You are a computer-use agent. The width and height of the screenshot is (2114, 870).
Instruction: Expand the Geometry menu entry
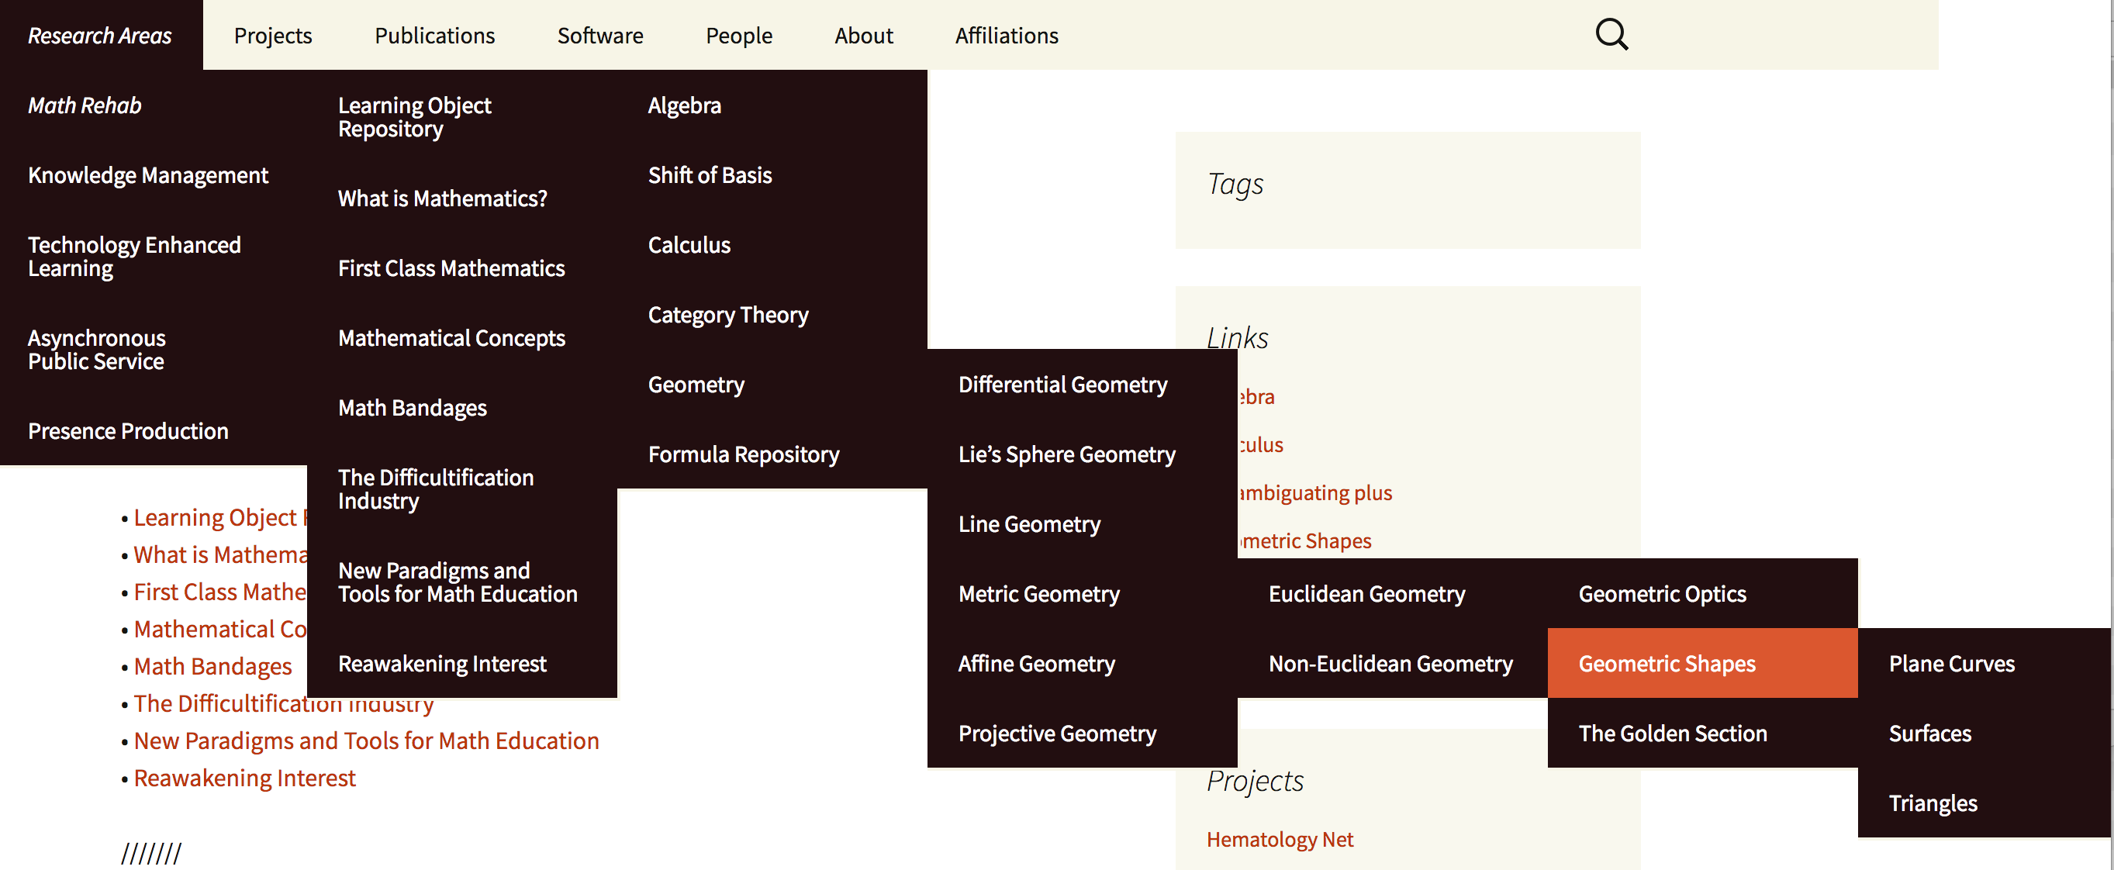pyautogui.click(x=696, y=384)
